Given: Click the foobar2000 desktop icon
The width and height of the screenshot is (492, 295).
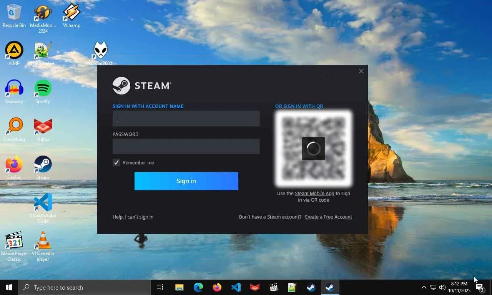Looking at the screenshot, I should [100, 54].
